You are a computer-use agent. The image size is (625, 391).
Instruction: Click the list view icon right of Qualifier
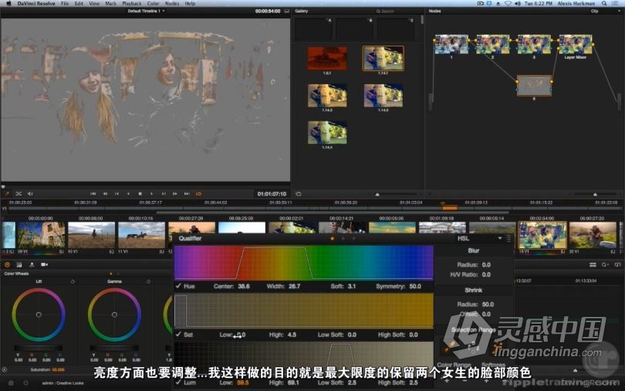593,264
